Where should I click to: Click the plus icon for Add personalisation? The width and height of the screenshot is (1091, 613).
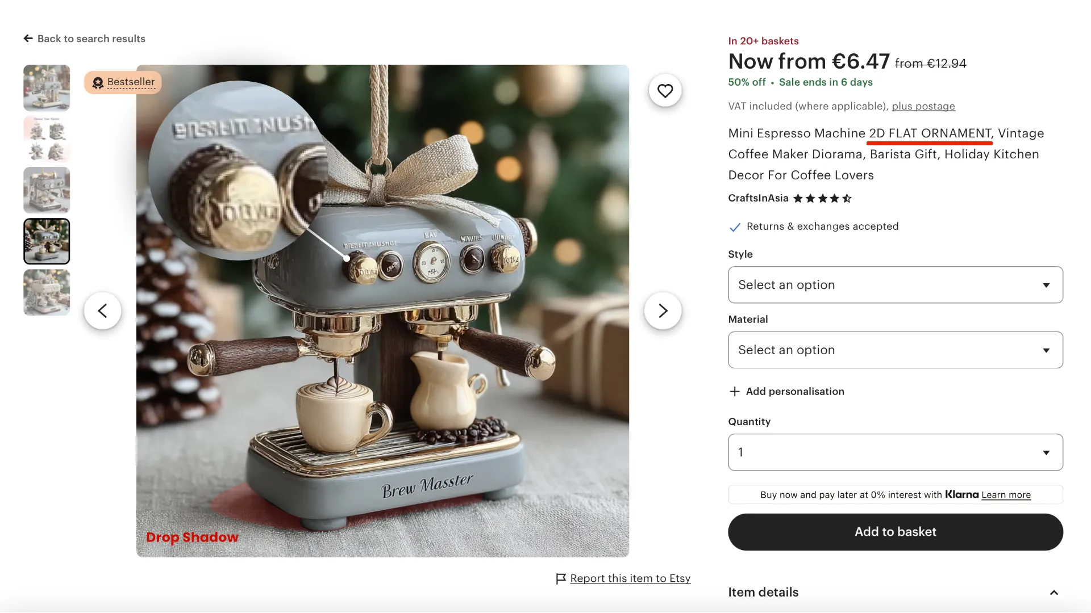[x=734, y=392]
